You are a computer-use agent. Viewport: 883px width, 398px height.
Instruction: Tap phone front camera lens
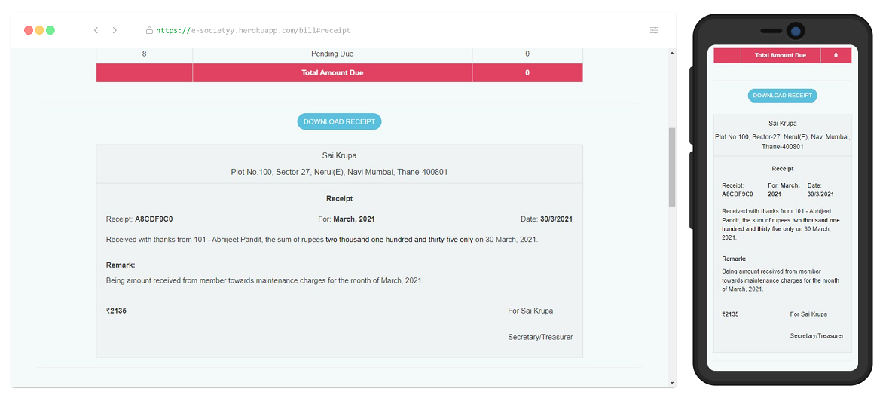[x=795, y=31]
